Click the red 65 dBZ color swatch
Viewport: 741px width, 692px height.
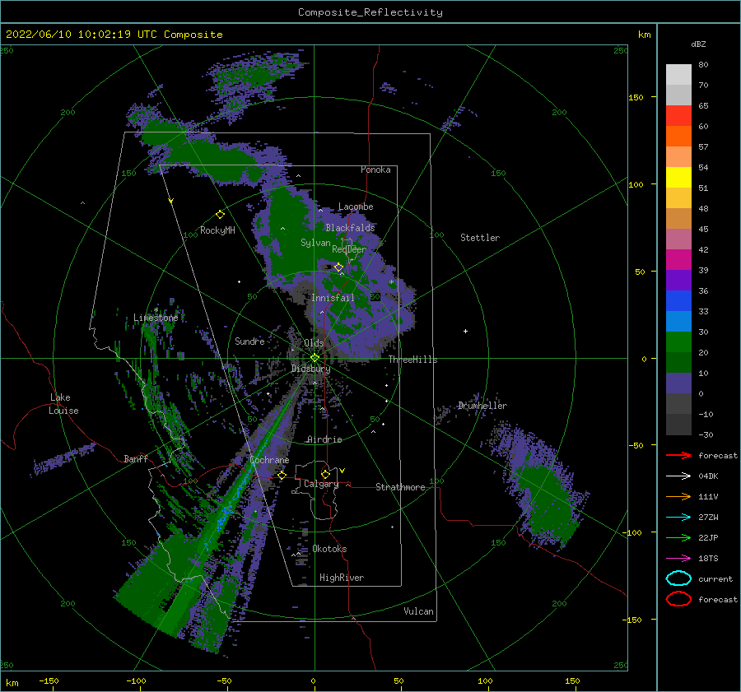tap(678, 116)
